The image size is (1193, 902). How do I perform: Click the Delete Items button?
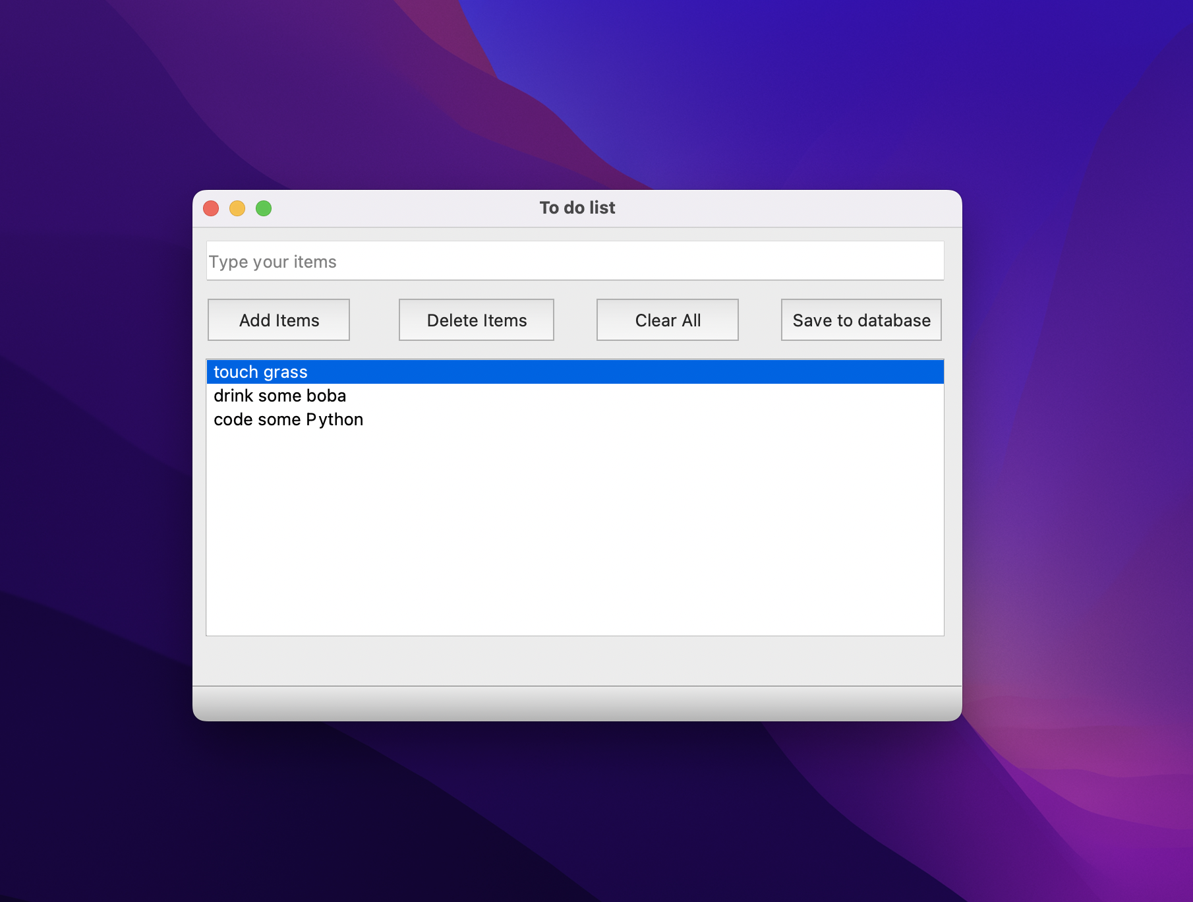[x=477, y=320]
